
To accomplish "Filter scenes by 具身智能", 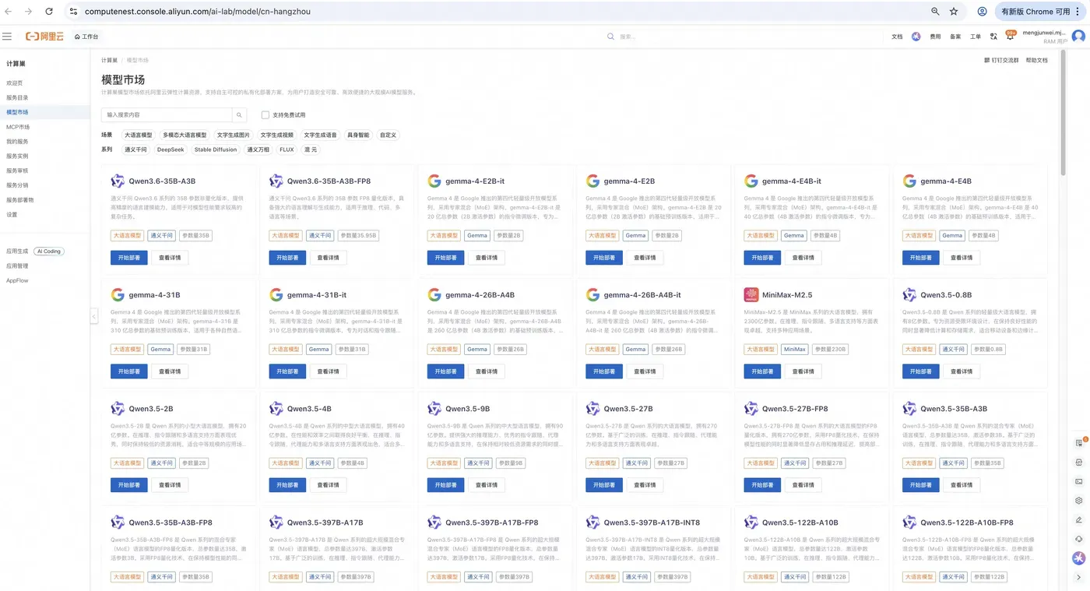I will point(358,135).
